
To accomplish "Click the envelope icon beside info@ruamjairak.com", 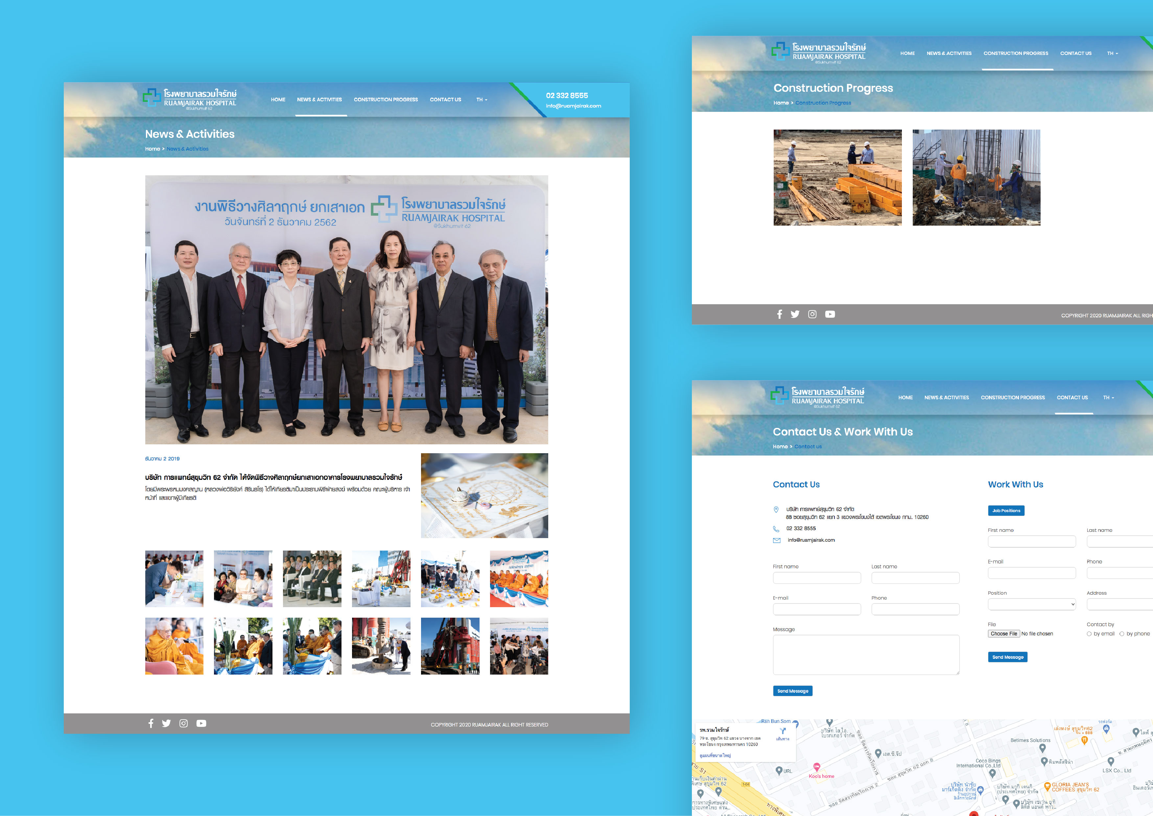I will [776, 540].
